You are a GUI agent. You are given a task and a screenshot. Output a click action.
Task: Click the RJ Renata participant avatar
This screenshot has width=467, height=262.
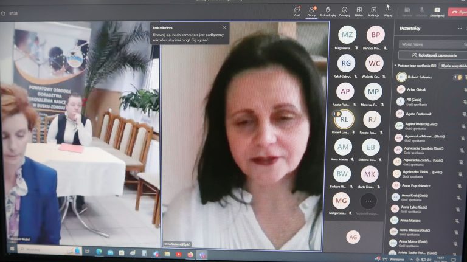point(372,119)
